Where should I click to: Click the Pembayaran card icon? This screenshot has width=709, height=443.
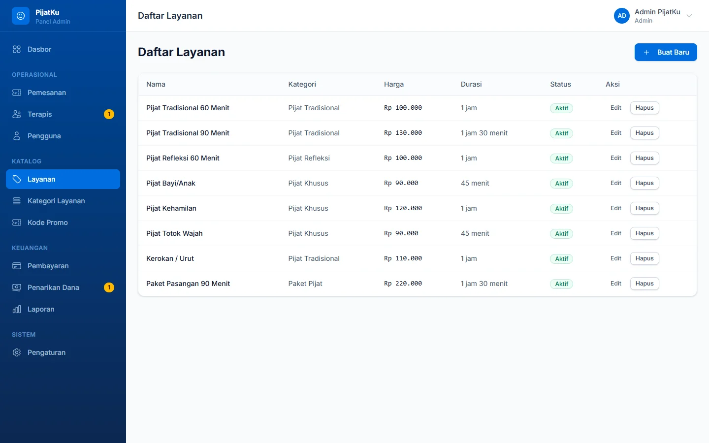(x=17, y=266)
